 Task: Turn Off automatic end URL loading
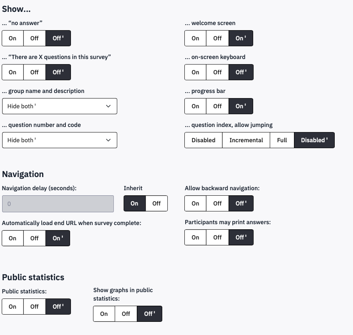coord(34,238)
